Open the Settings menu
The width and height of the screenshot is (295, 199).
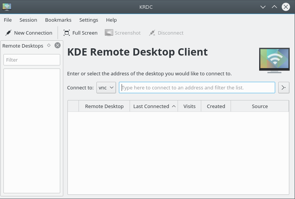[88, 20]
